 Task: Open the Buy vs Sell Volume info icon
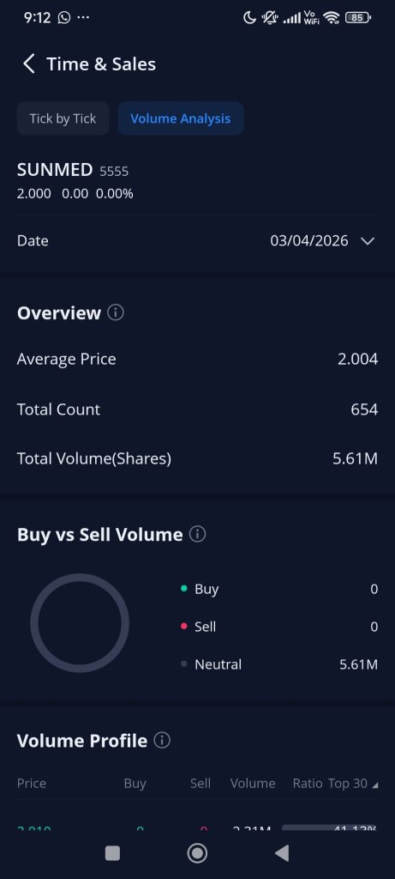click(x=197, y=534)
